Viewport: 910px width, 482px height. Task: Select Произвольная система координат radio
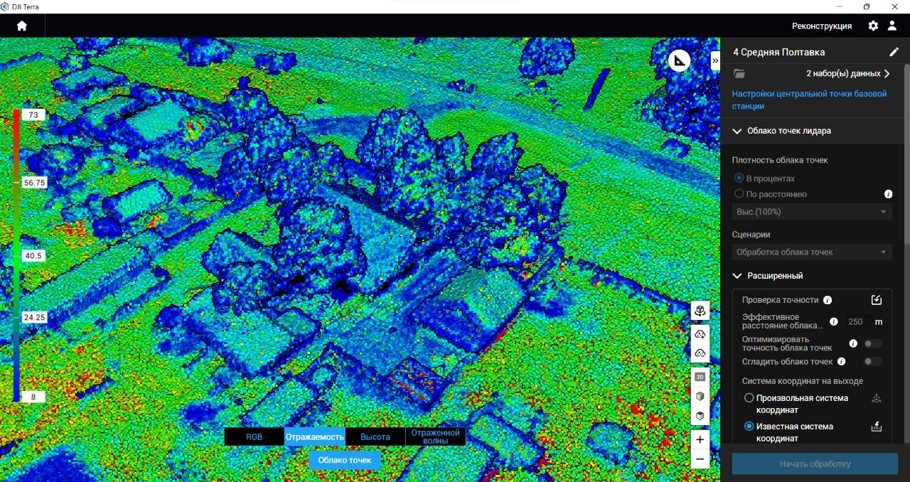pos(749,398)
